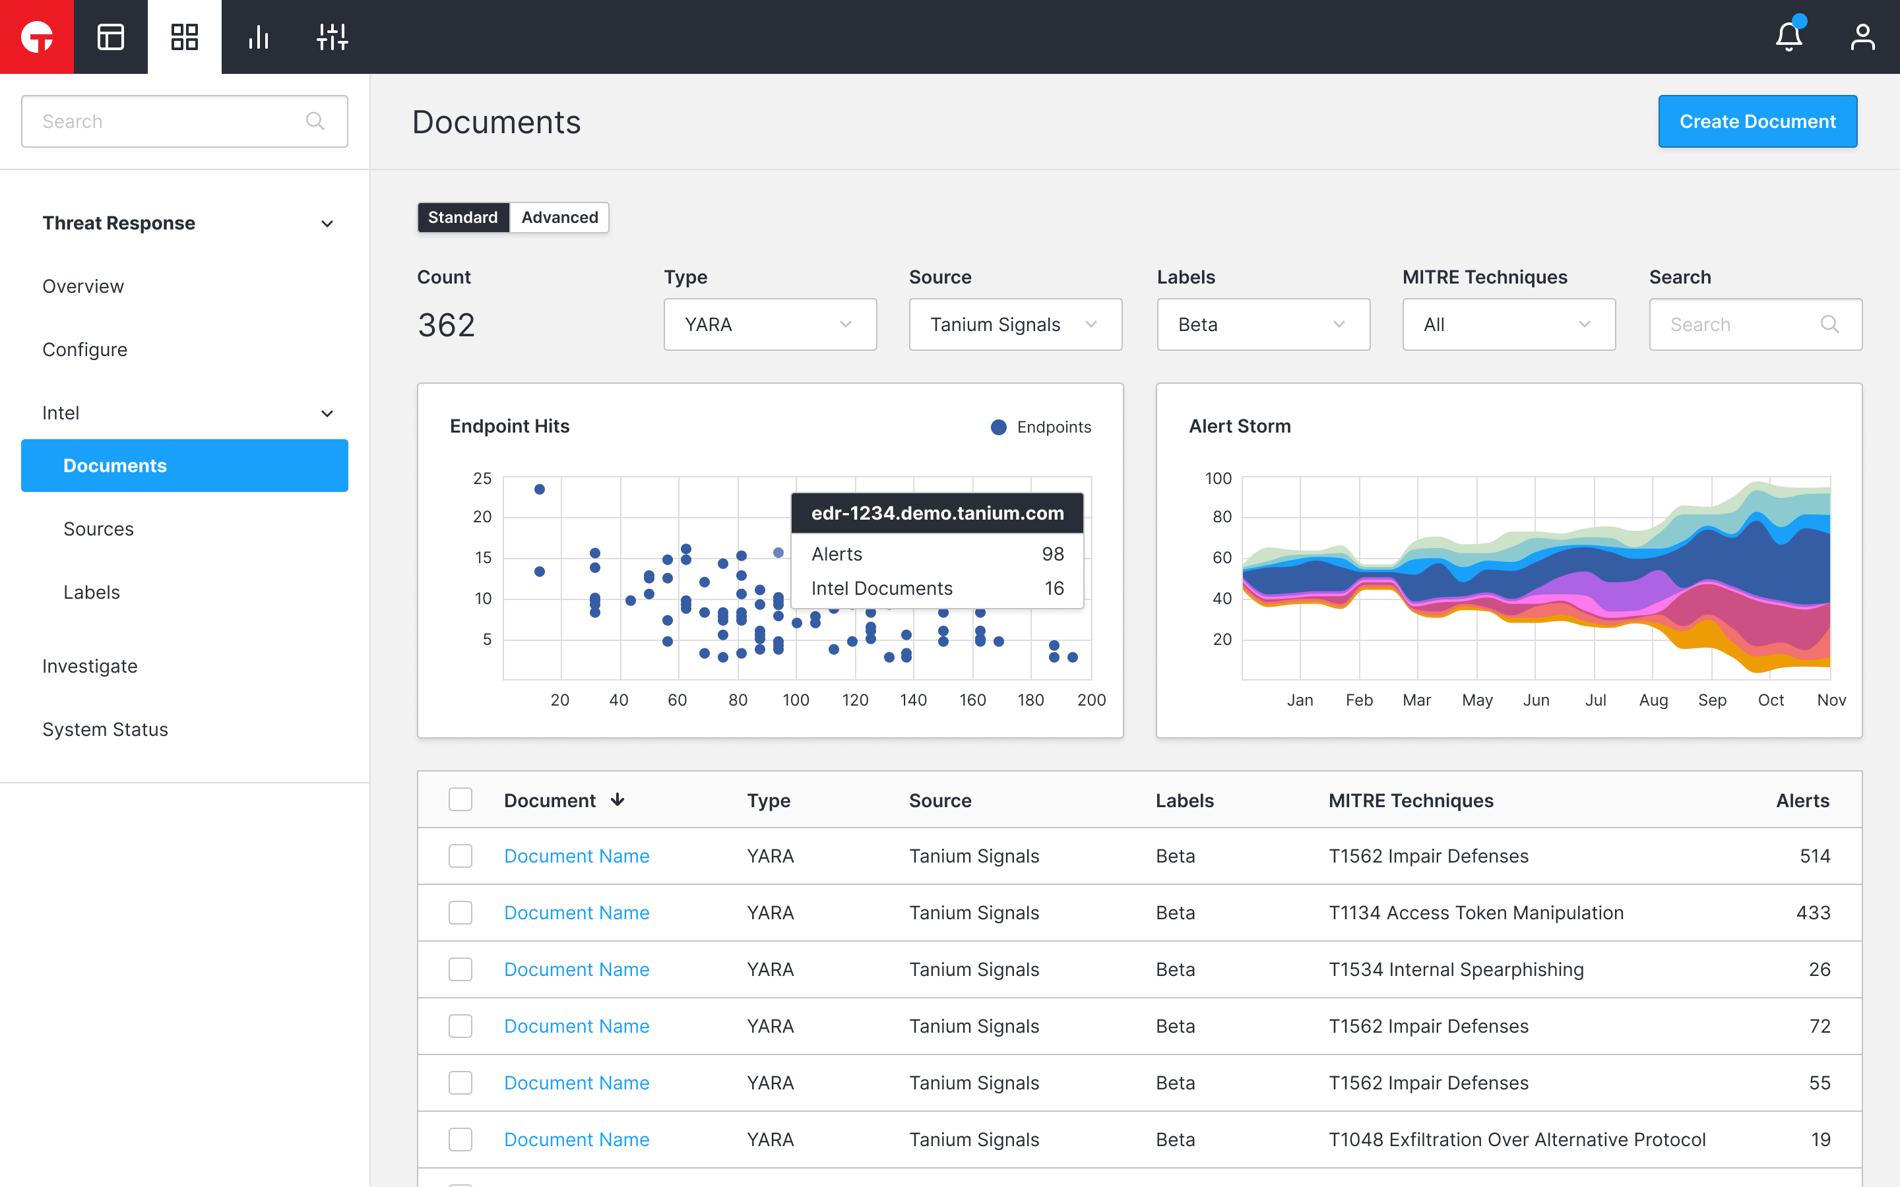Click the Endpoints legend color dot
The height and width of the screenshot is (1187, 1900).
[999, 427]
